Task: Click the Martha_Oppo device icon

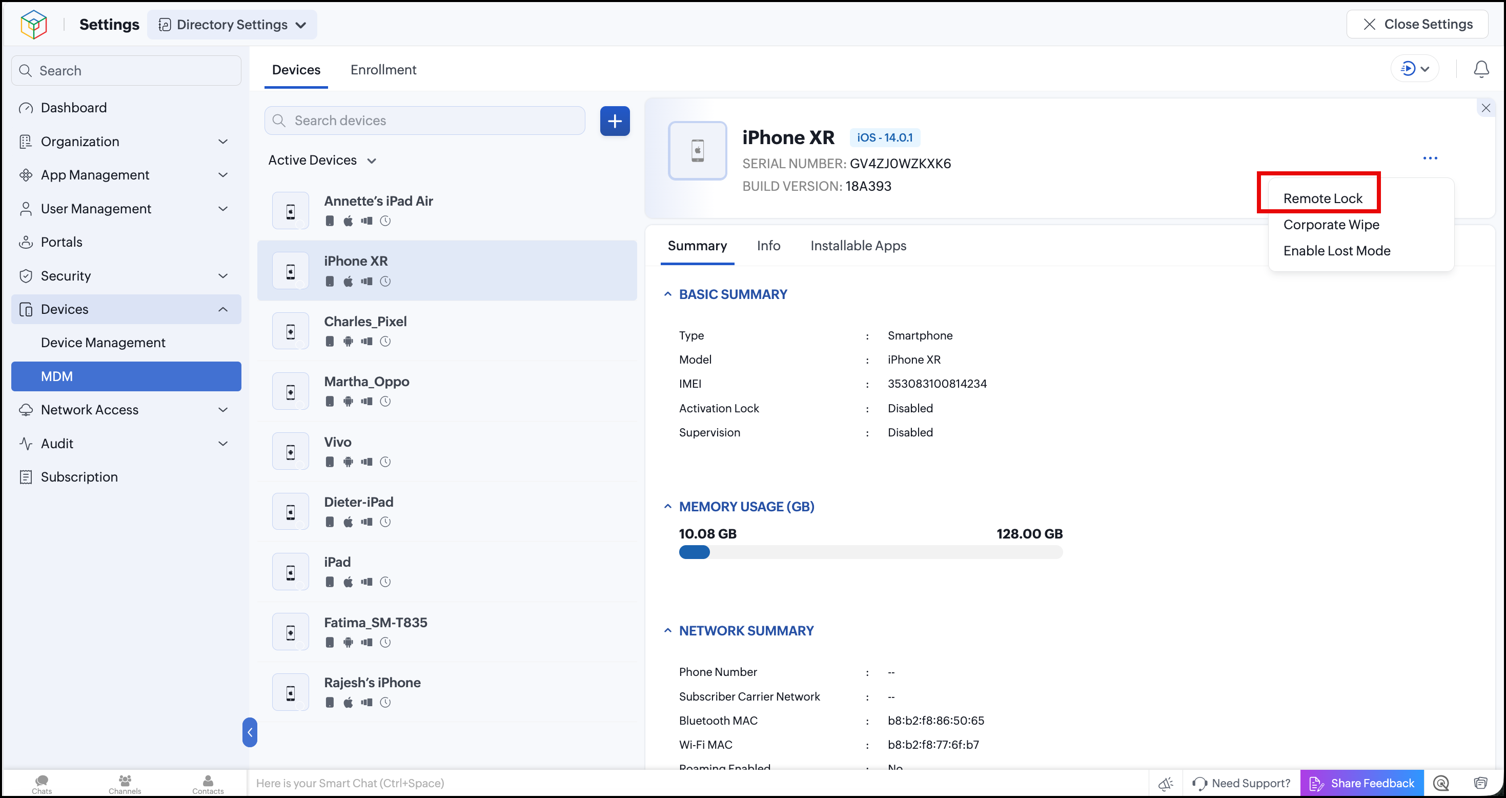Action: 291,392
